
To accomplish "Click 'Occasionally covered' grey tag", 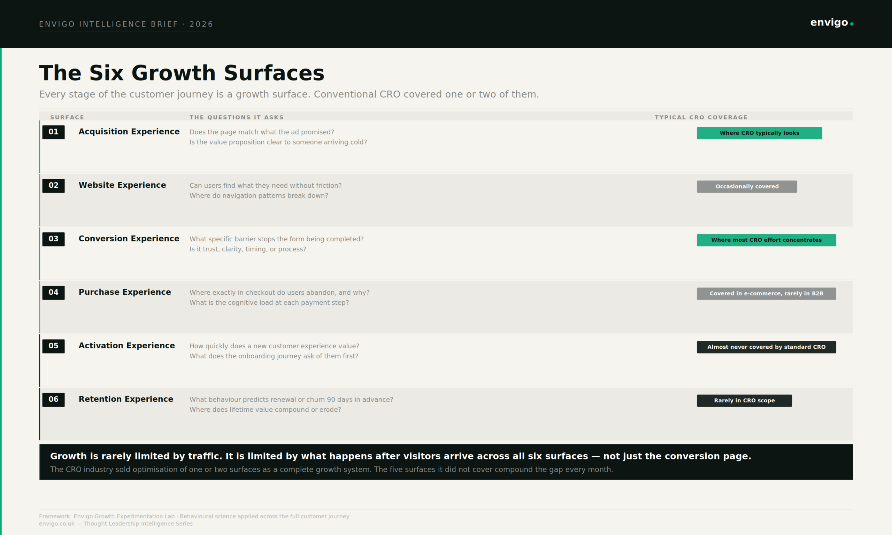I will pyautogui.click(x=747, y=187).
